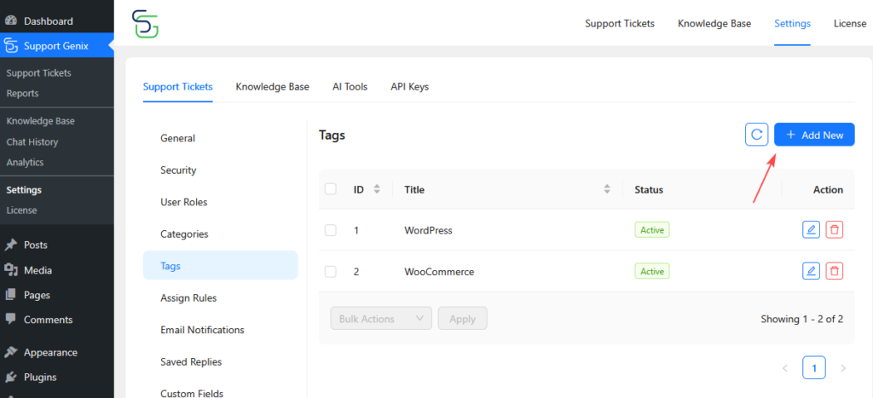Click the Comments bubble icon
The width and height of the screenshot is (873, 398).
[10, 319]
